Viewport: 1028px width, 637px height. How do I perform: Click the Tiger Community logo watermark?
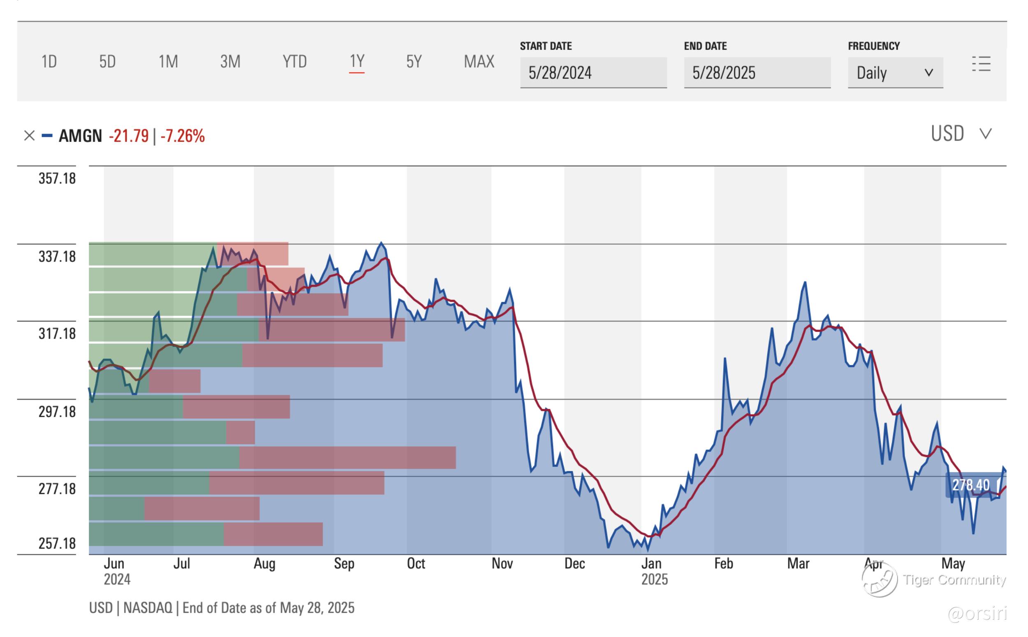tap(879, 580)
